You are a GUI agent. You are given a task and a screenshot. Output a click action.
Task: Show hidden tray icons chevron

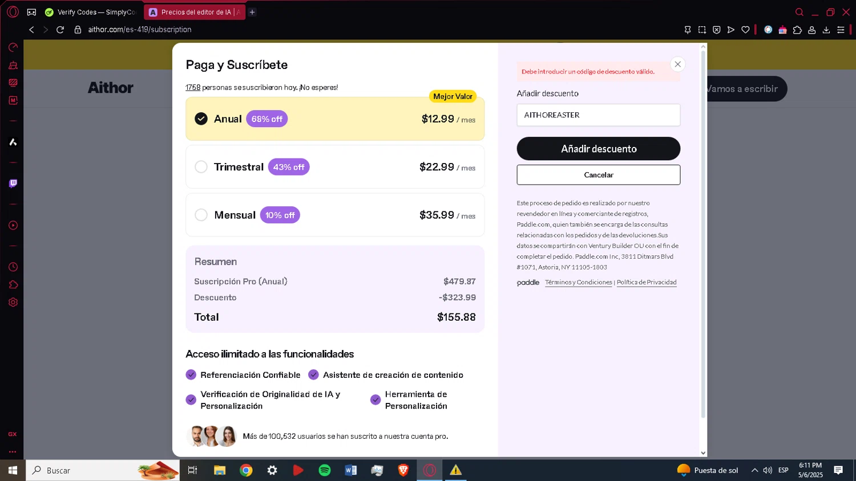point(754,470)
